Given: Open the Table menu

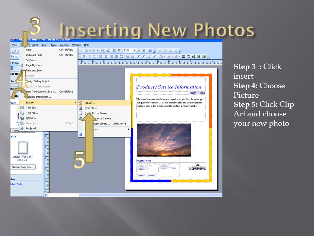Looking at the screenshot, I should 53,45.
